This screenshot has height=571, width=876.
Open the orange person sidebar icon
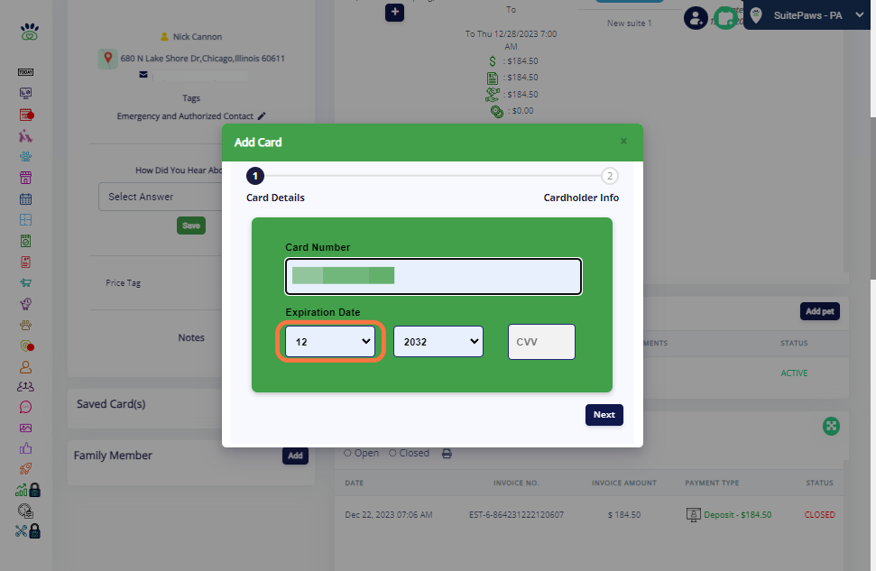click(x=25, y=367)
